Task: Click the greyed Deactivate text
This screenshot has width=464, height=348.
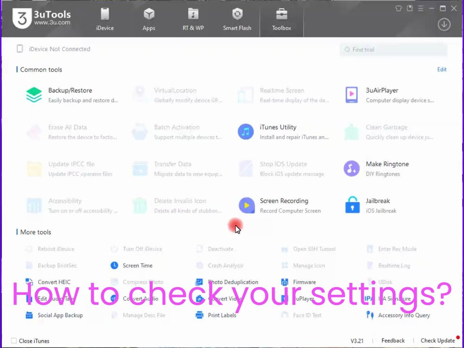Action: [x=221, y=249]
